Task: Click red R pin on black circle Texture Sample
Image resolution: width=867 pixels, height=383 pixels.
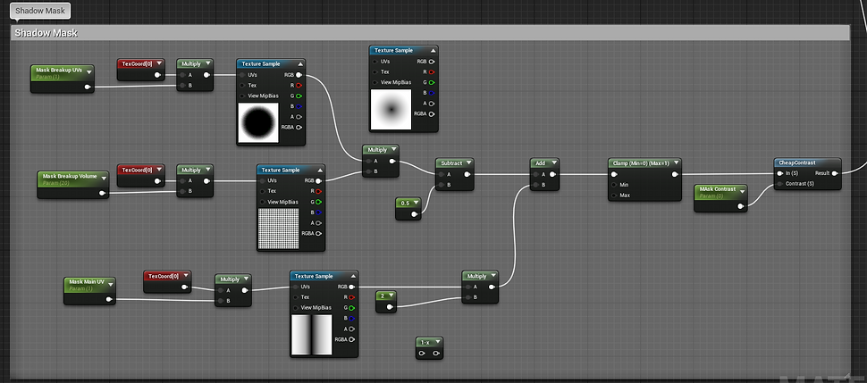Action: point(299,86)
